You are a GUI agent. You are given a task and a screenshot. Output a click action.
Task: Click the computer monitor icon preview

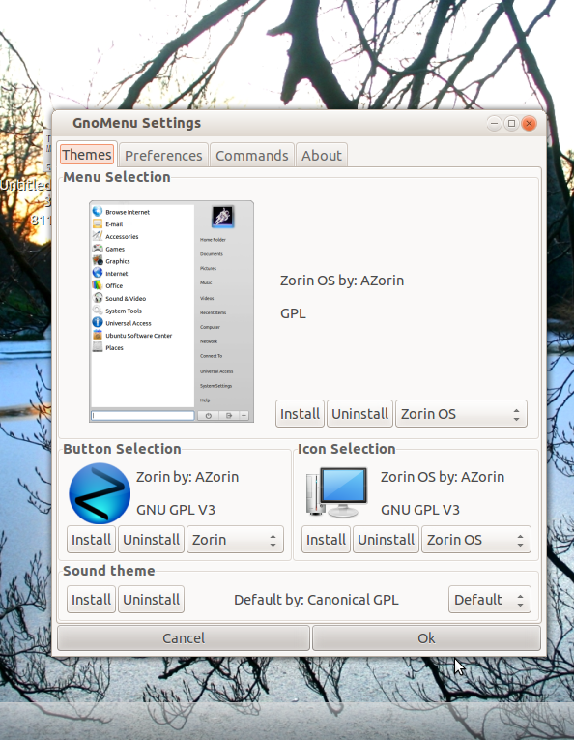click(336, 492)
